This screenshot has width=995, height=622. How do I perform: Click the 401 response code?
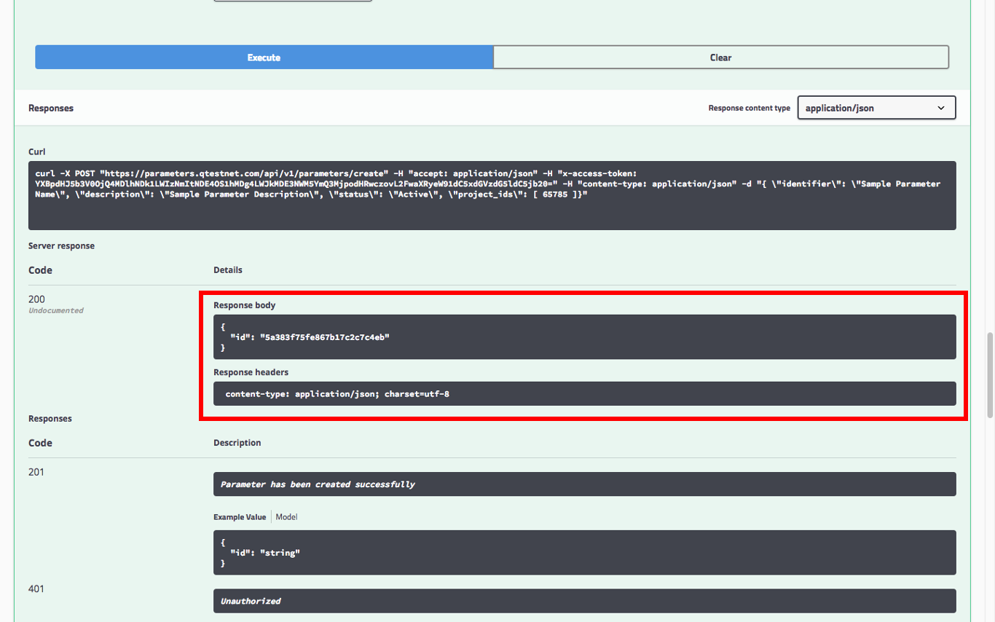pos(36,588)
